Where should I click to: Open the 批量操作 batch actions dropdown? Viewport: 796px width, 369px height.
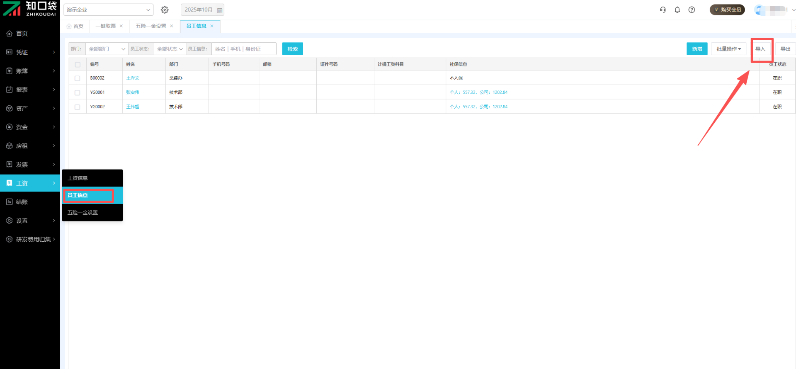pos(728,49)
